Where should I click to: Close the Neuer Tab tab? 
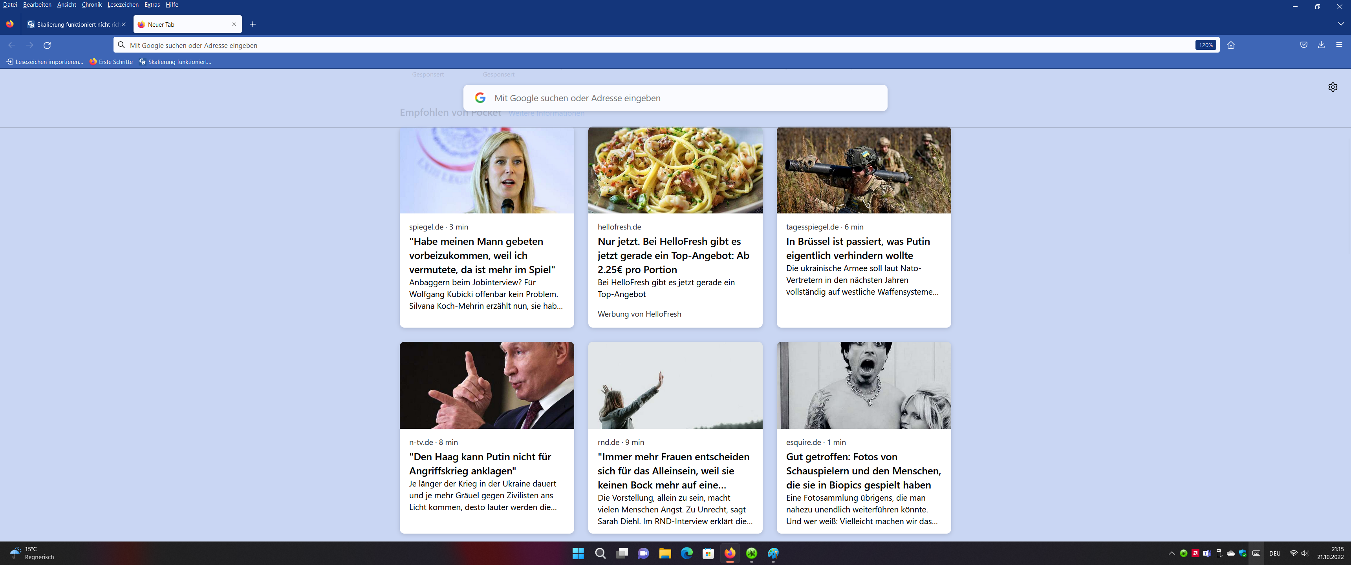pos(234,24)
